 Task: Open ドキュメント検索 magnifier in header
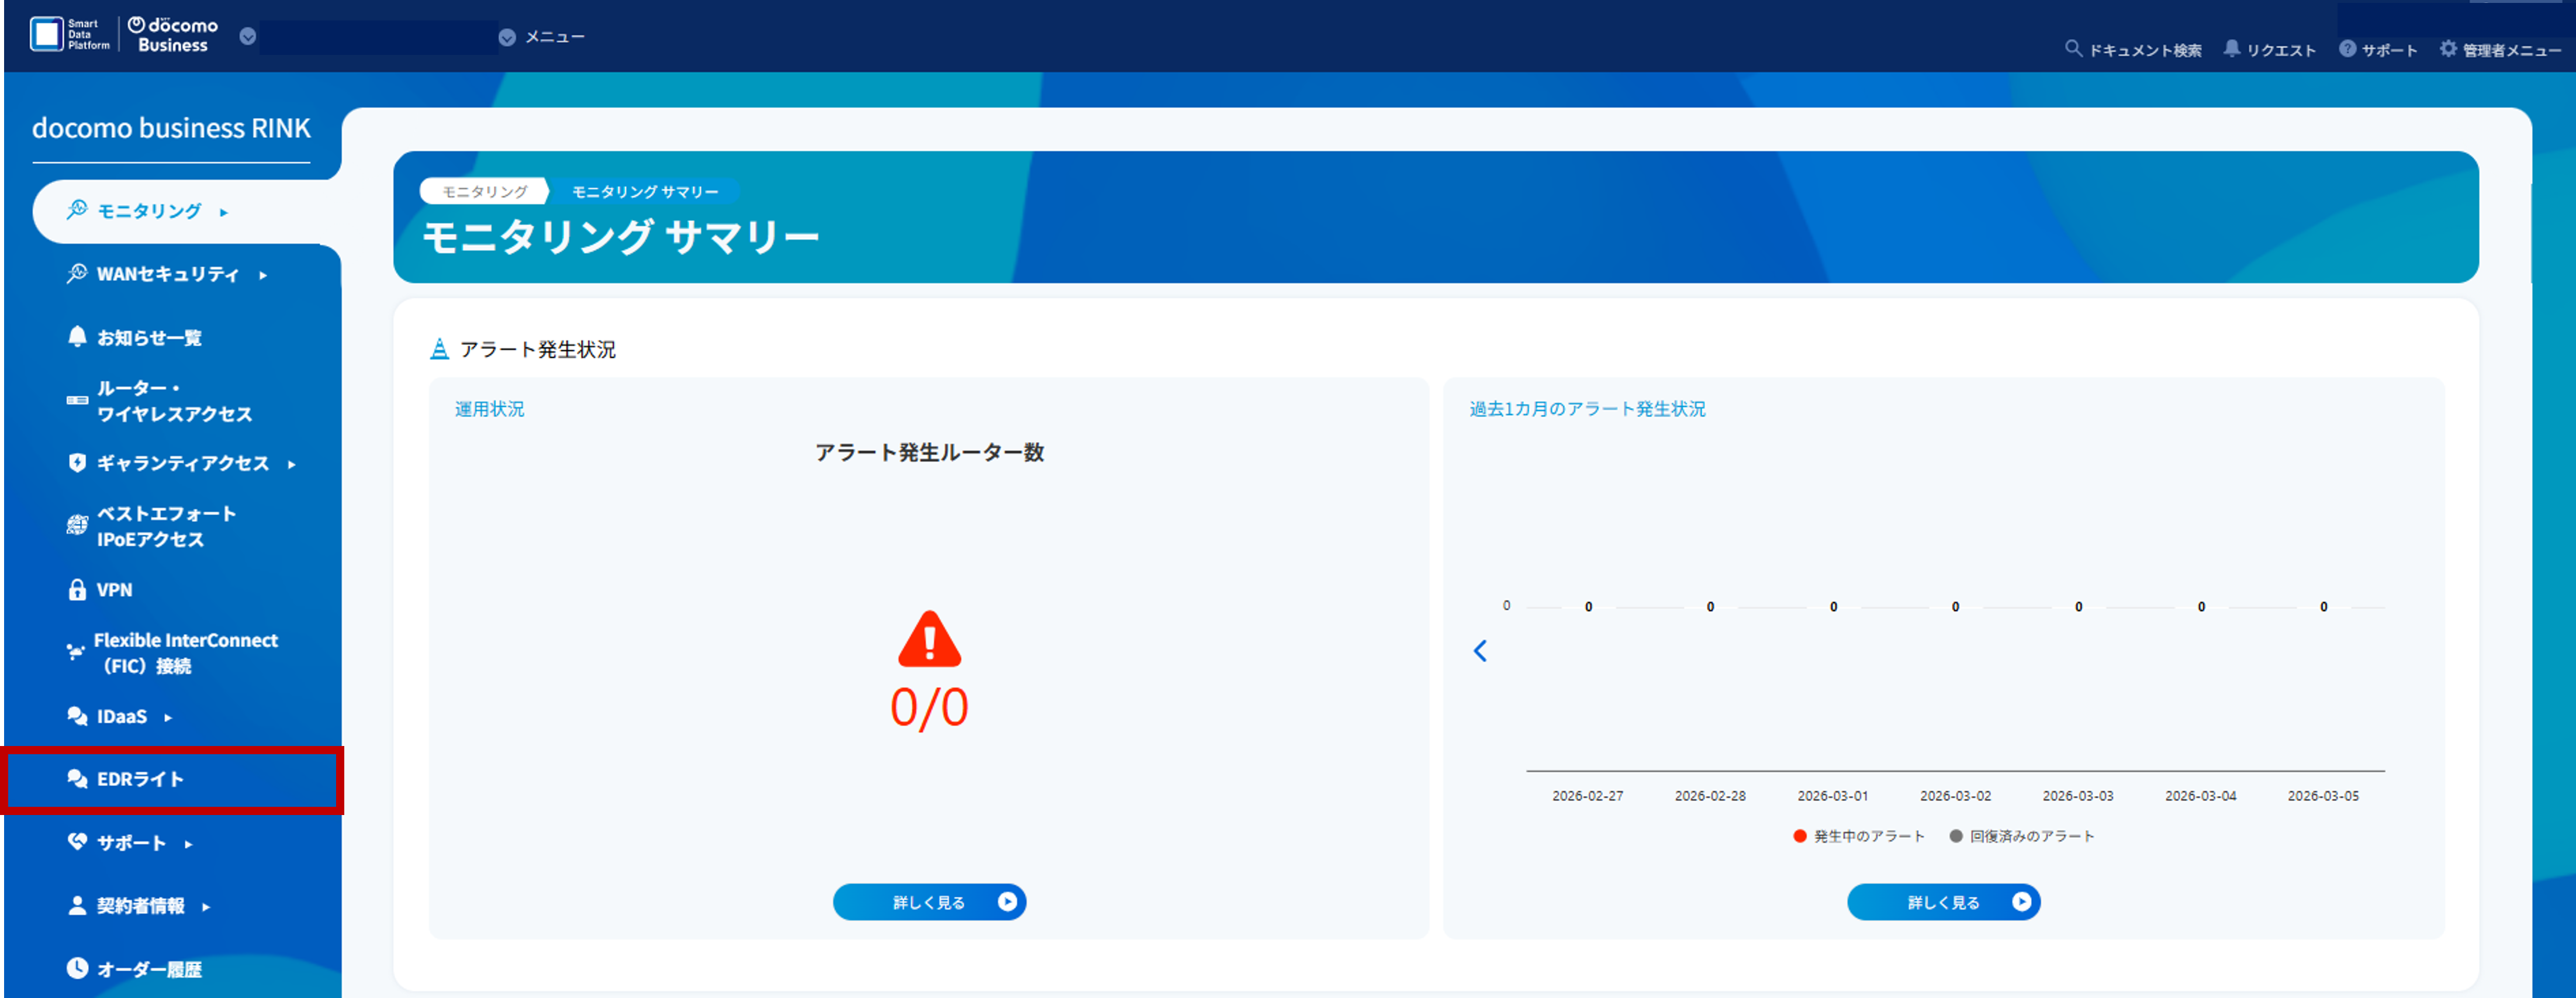coord(2073,49)
